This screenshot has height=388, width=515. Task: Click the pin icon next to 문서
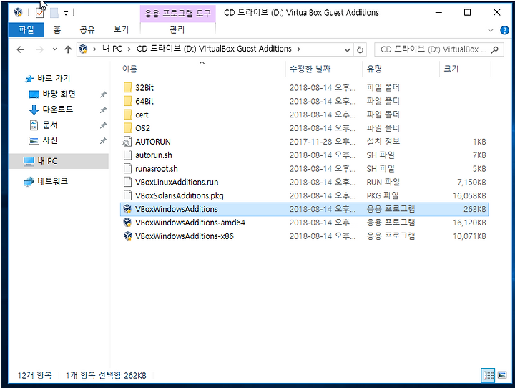(103, 125)
